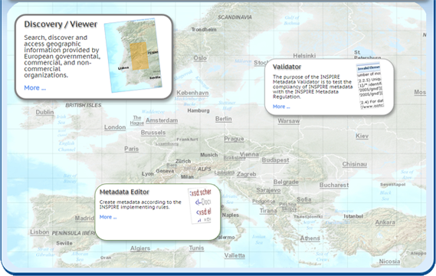
Task: Open the Metadata Editor xsd schema thumbnail
Action: coord(200,205)
